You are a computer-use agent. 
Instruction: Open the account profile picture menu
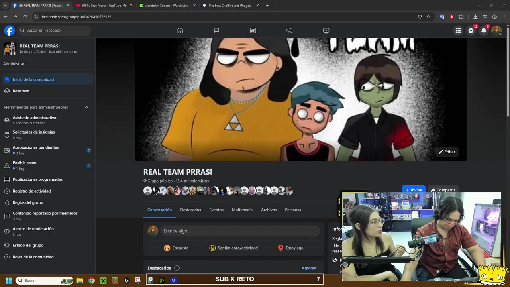(x=496, y=31)
